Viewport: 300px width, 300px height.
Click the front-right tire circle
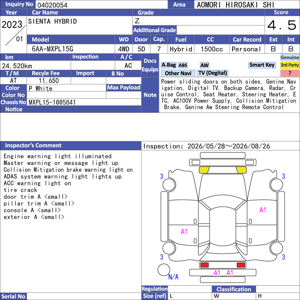(276, 184)
